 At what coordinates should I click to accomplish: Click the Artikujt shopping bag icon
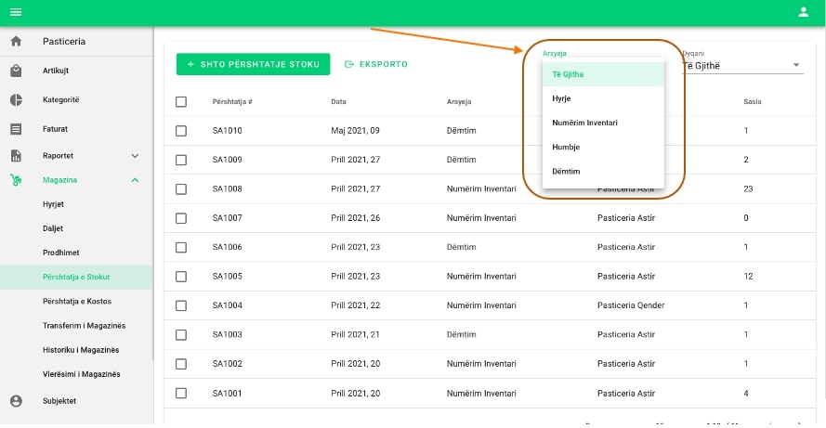click(x=16, y=71)
